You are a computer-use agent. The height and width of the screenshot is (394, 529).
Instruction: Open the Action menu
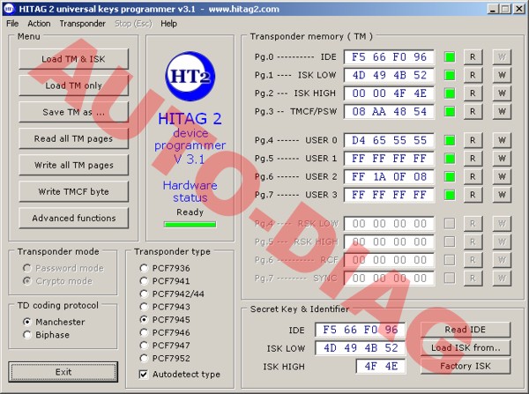[39, 24]
